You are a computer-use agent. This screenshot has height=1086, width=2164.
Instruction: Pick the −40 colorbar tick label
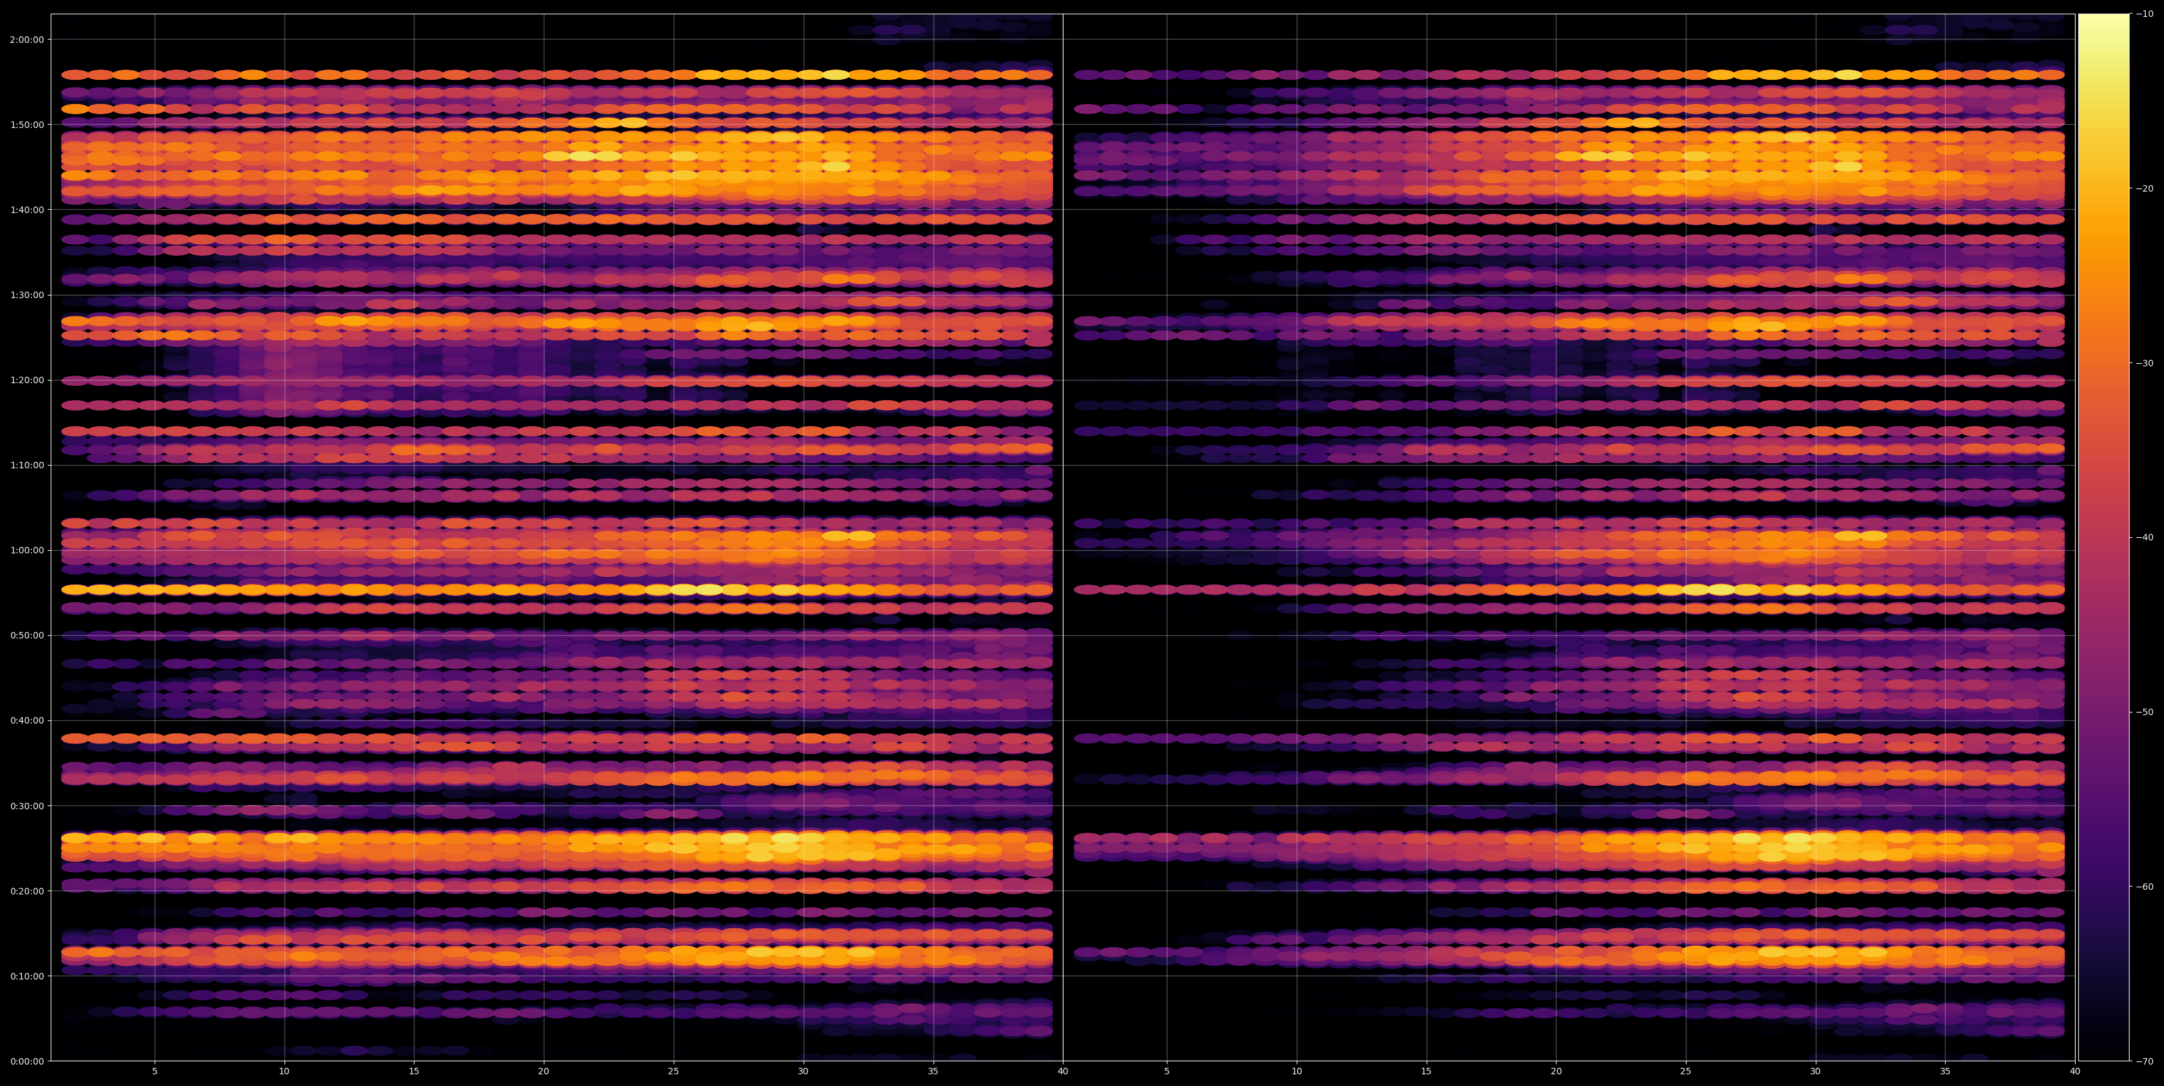pos(2145,538)
